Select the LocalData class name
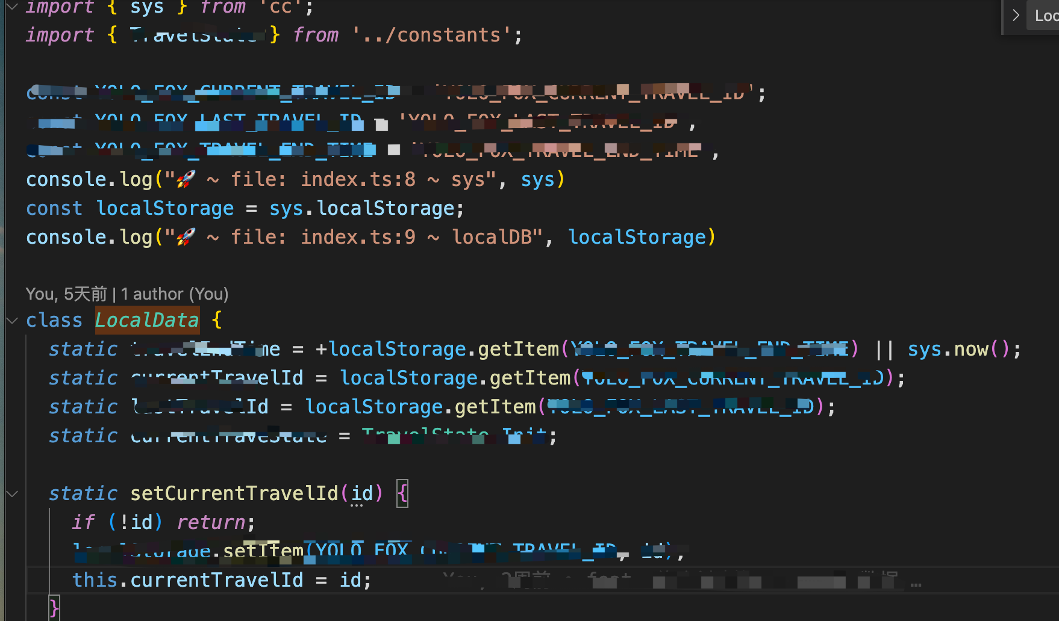The height and width of the screenshot is (621, 1059). [x=147, y=320]
